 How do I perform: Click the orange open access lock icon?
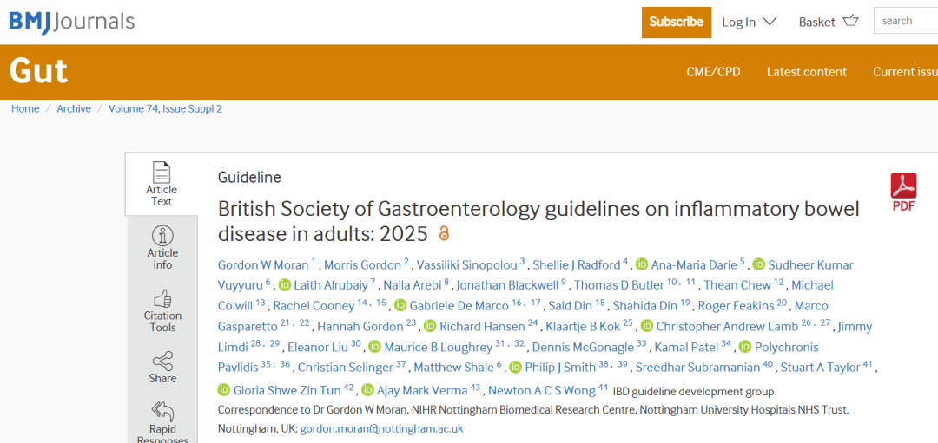pos(443,233)
